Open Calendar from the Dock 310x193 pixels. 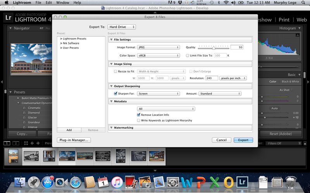pyautogui.click(x=103, y=182)
